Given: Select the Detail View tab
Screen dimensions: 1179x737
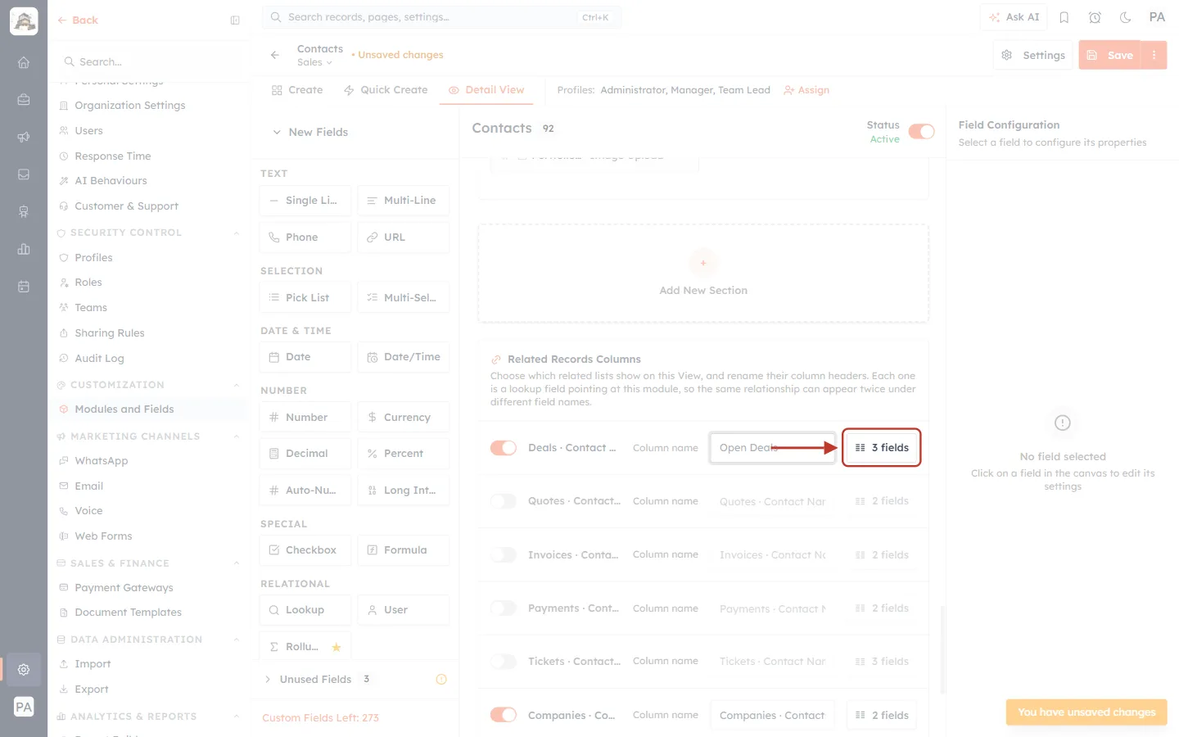Looking at the screenshot, I should coord(486,90).
